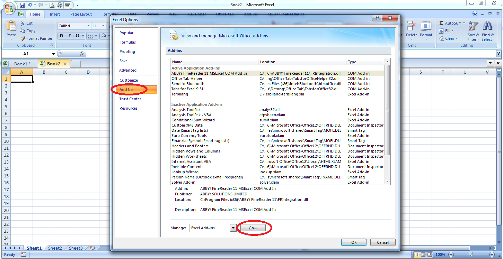Screen dimensions: 503x259
Task: Open the font name Calibri dropdown
Action: tap(88, 26)
